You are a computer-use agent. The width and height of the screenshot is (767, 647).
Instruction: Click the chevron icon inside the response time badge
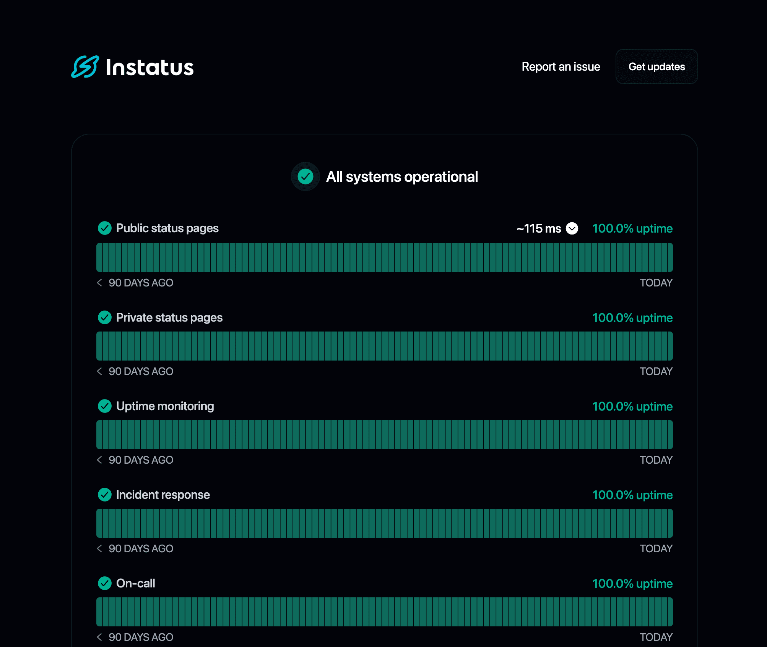coord(572,228)
